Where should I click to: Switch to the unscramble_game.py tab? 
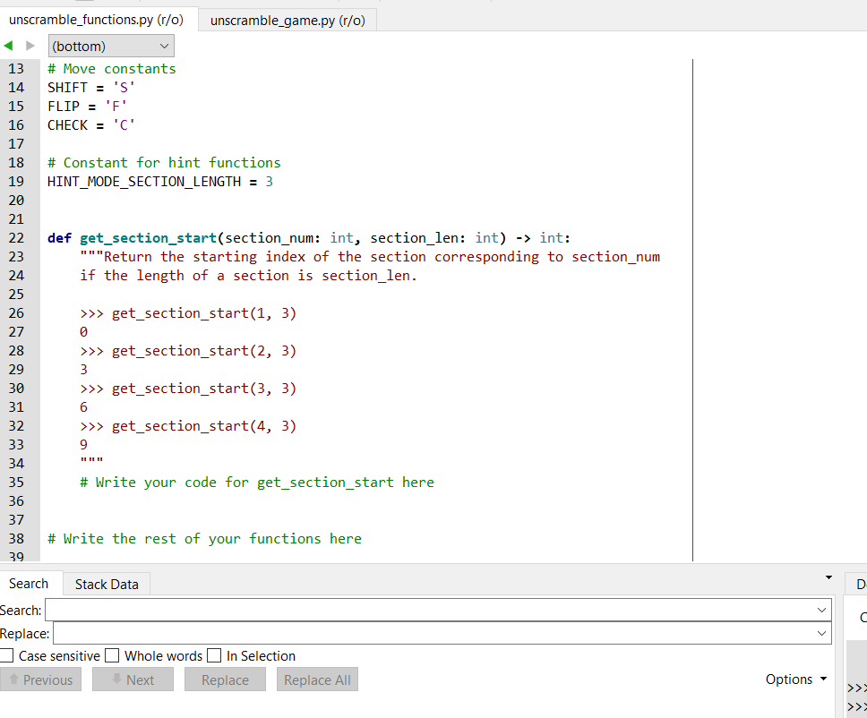point(287,19)
